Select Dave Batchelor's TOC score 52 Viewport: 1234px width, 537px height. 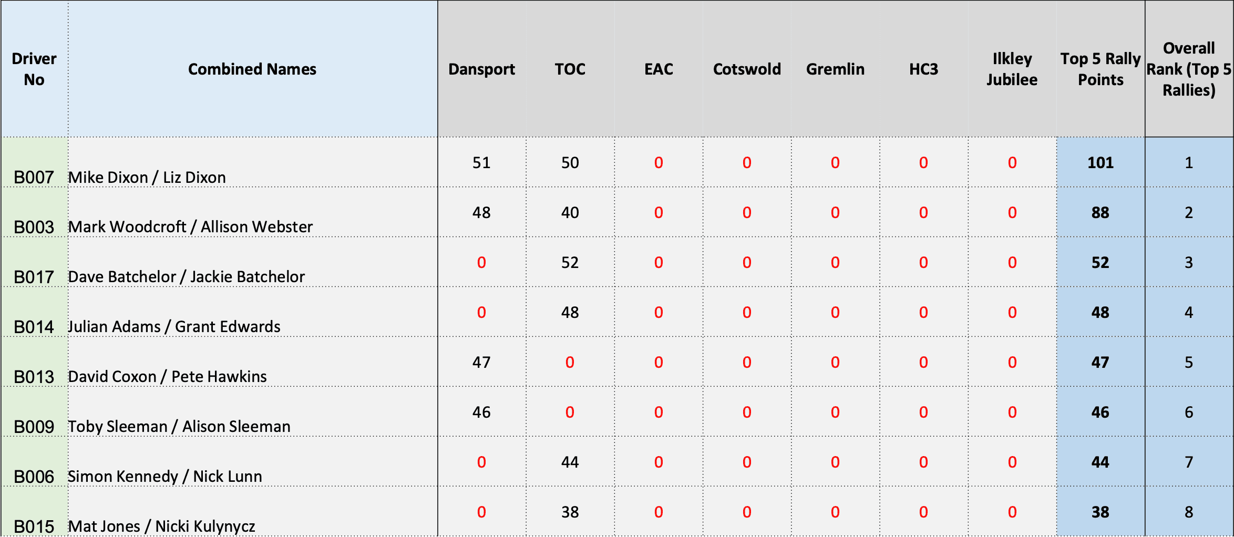(x=570, y=262)
